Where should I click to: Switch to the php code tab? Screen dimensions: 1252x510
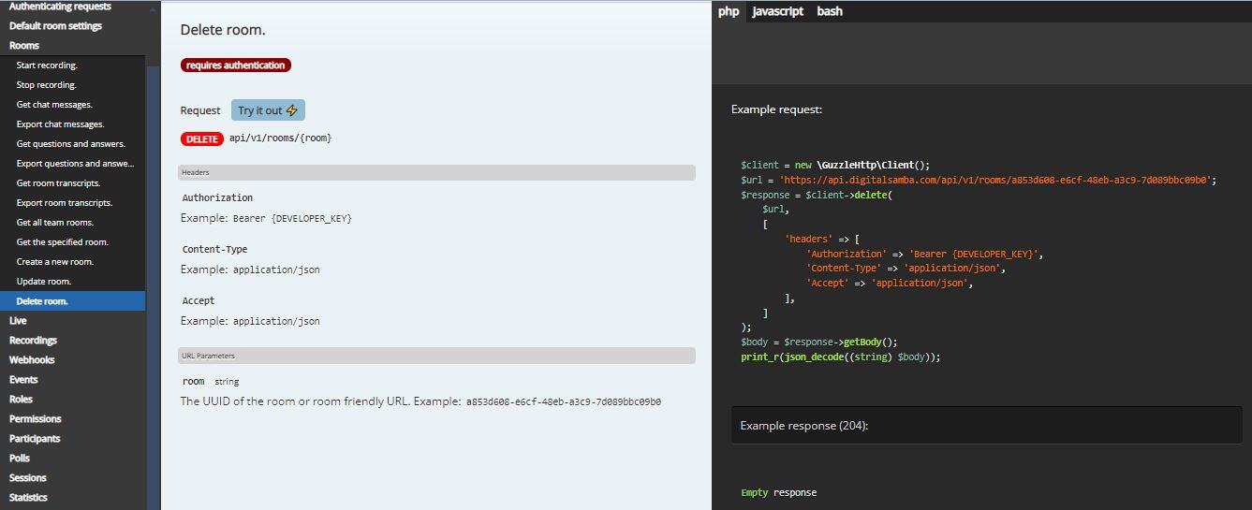tap(729, 11)
